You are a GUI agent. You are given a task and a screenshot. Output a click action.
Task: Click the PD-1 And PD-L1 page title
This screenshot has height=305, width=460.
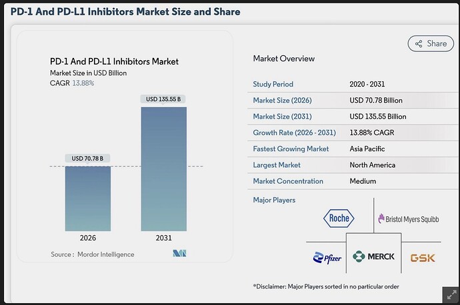pyautogui.click(x=125, y=12)
